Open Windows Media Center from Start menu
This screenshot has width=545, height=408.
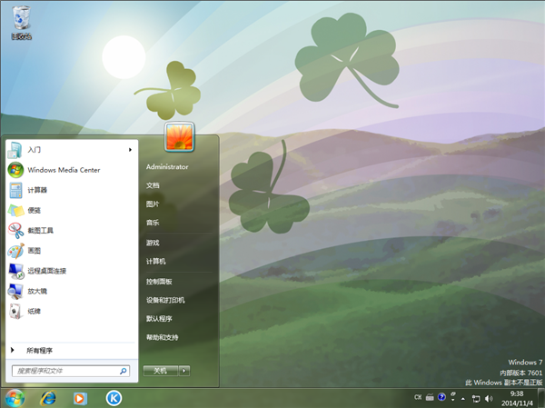[x=63, y=170]
